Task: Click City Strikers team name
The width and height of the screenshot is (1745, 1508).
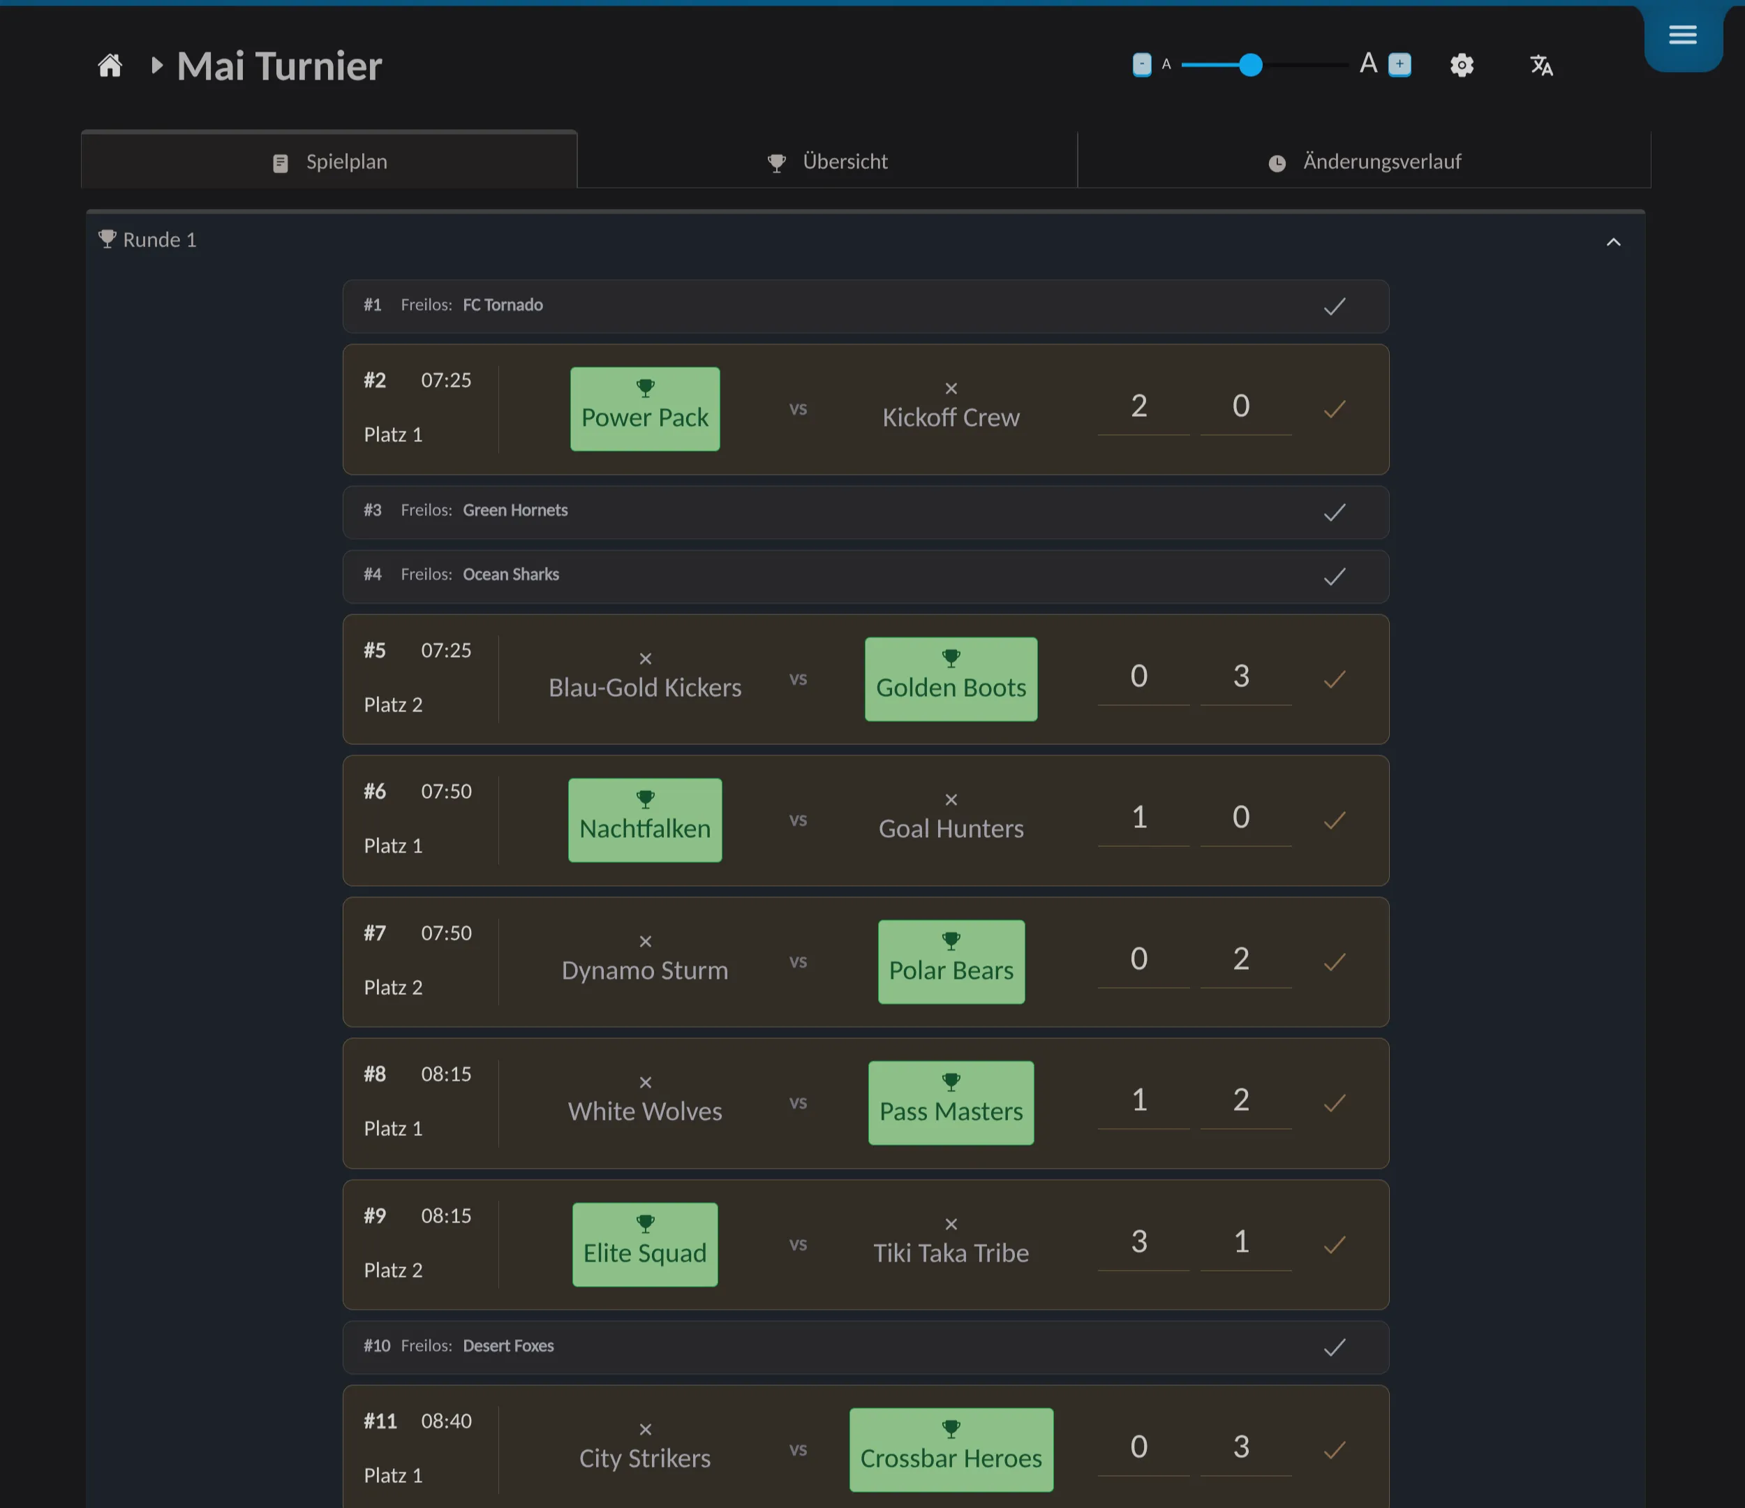Action: click(x=645, y=1459)
